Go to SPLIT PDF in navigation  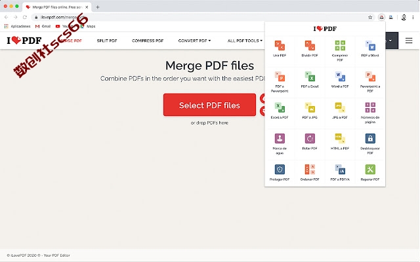pos(107,41)
